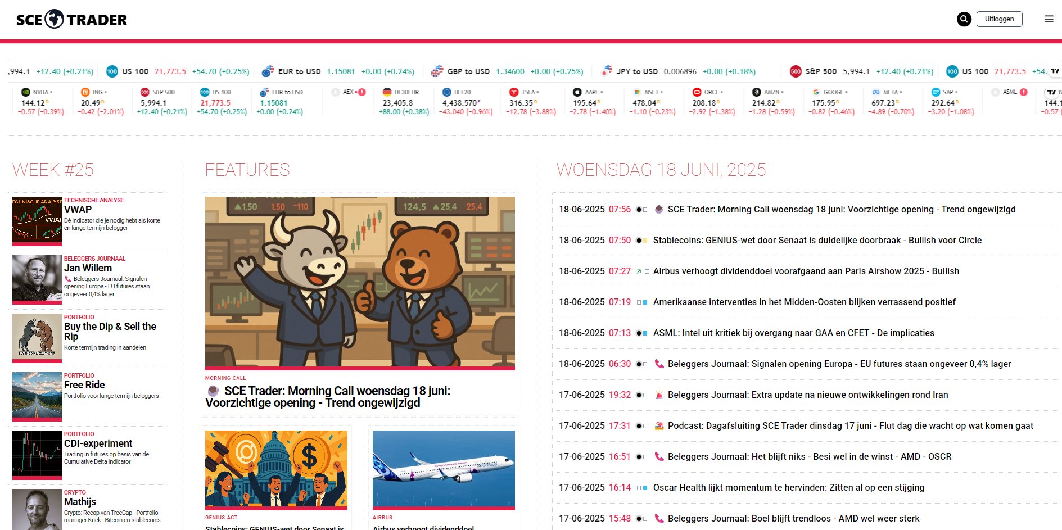Open the VWAP technical analysis article
This screenshot has width=1062, height=530.
tap(78, 210)
